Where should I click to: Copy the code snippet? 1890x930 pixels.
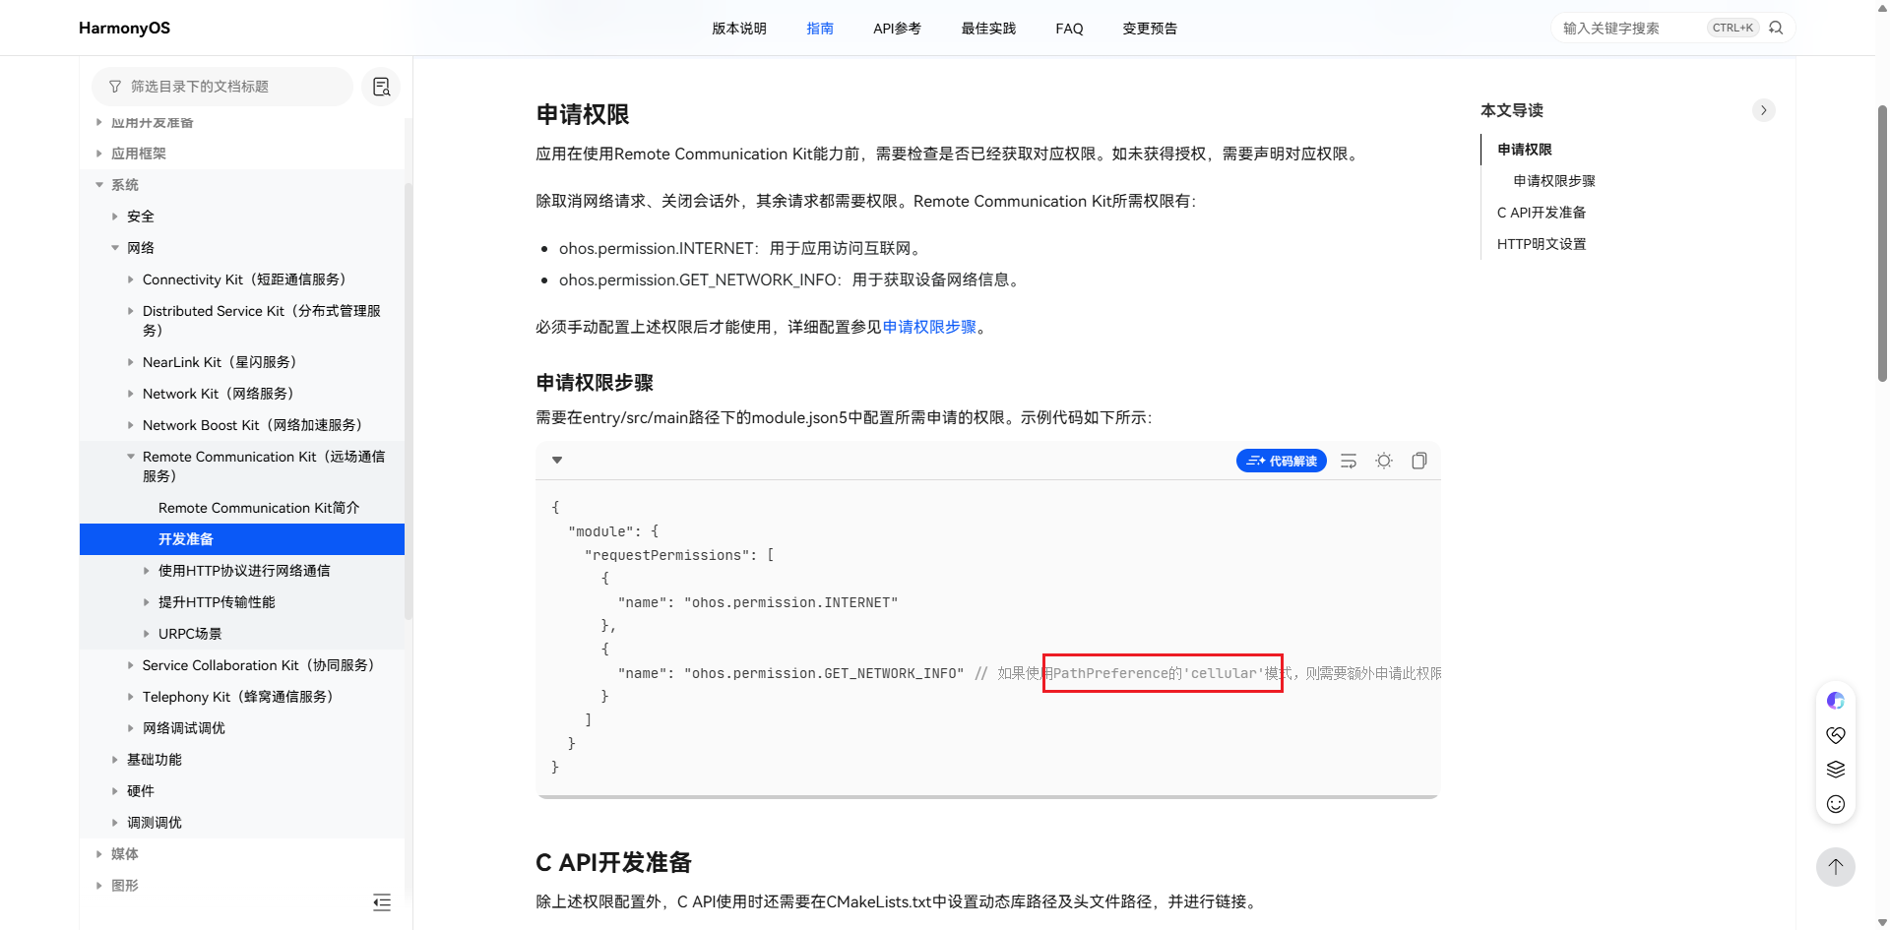click(1418, 461)
